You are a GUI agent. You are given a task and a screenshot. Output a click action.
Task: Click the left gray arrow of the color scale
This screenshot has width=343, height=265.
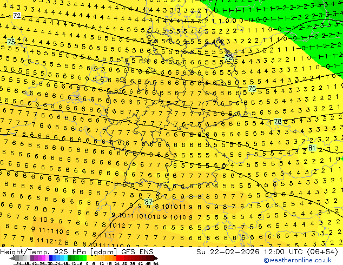[12, 258]
